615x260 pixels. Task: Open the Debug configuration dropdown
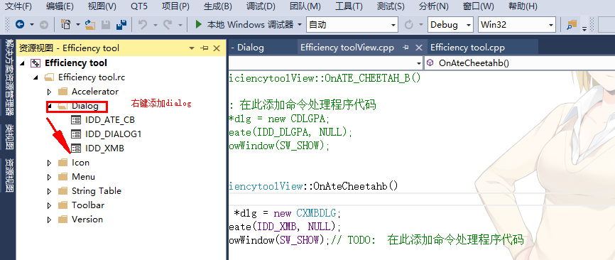tap(450, 25)
